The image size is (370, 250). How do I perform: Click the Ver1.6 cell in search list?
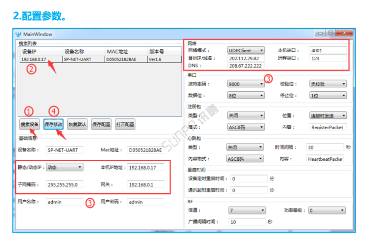[164, 59]
